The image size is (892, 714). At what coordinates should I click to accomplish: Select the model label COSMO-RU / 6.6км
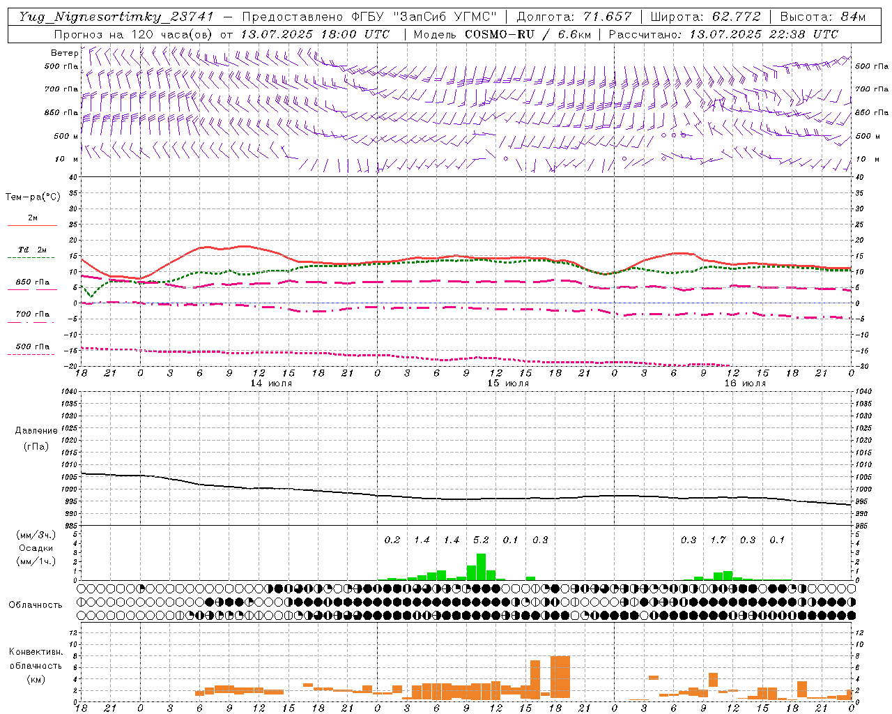529,34
